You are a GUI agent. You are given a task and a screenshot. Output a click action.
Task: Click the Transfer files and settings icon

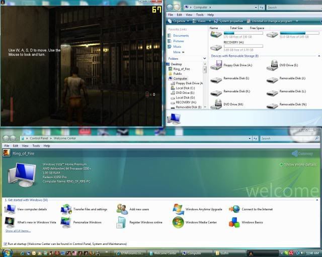click(66, 209)
